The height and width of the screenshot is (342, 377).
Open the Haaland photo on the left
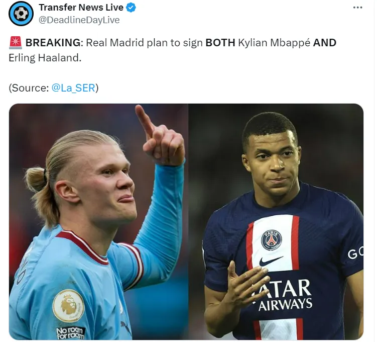tap(98, 222)
